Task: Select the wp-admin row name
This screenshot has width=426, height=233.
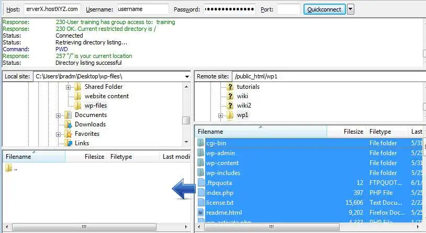Action: (220, 153)
